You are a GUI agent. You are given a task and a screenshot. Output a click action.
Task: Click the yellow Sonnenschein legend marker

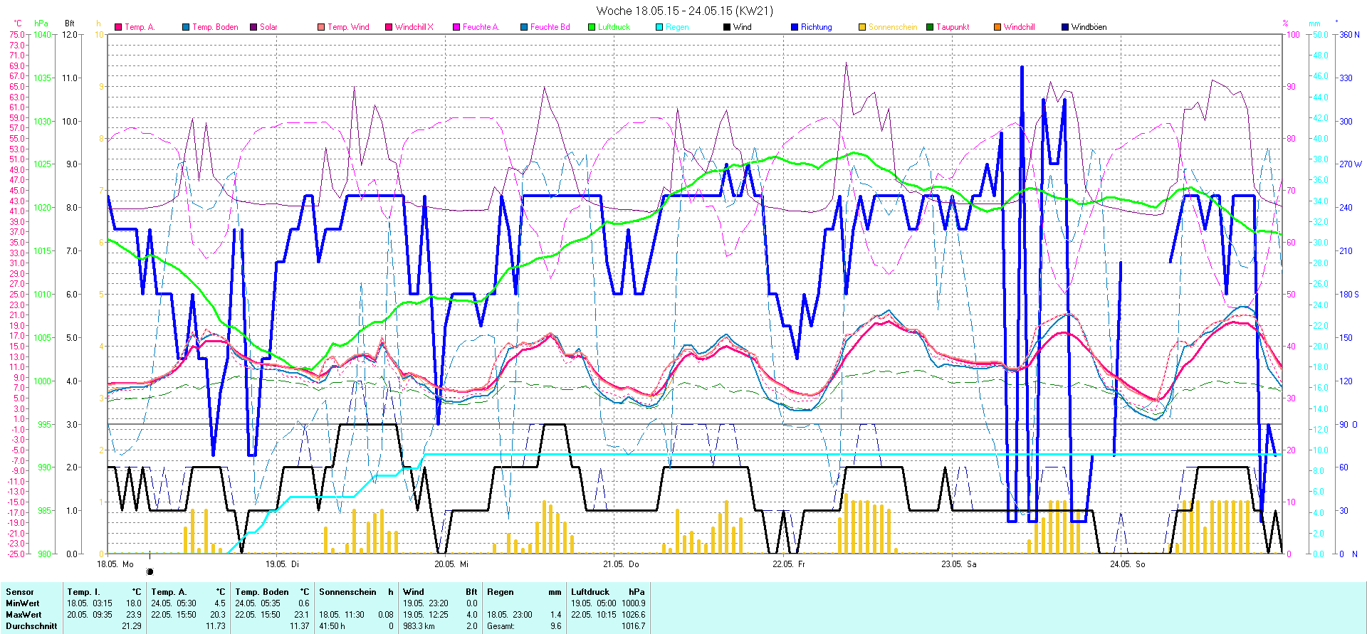[x=862, y=27]
